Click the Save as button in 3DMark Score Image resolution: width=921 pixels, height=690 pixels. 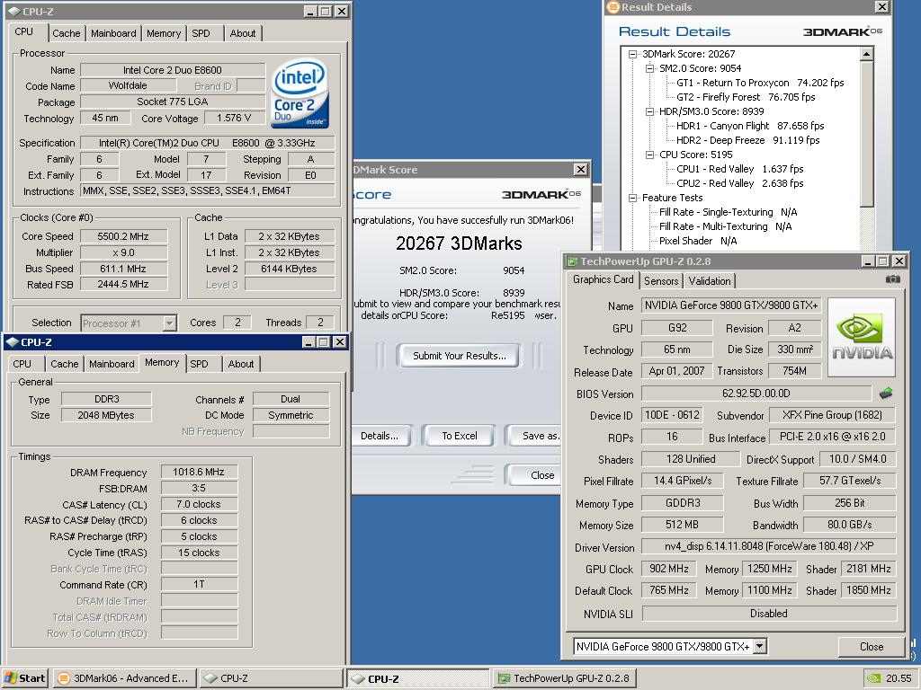[x=534, y=436]
